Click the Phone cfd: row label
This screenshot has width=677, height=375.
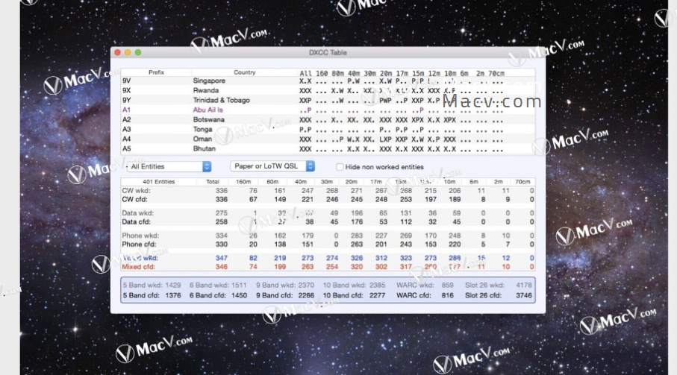click(x=139, y=245)
